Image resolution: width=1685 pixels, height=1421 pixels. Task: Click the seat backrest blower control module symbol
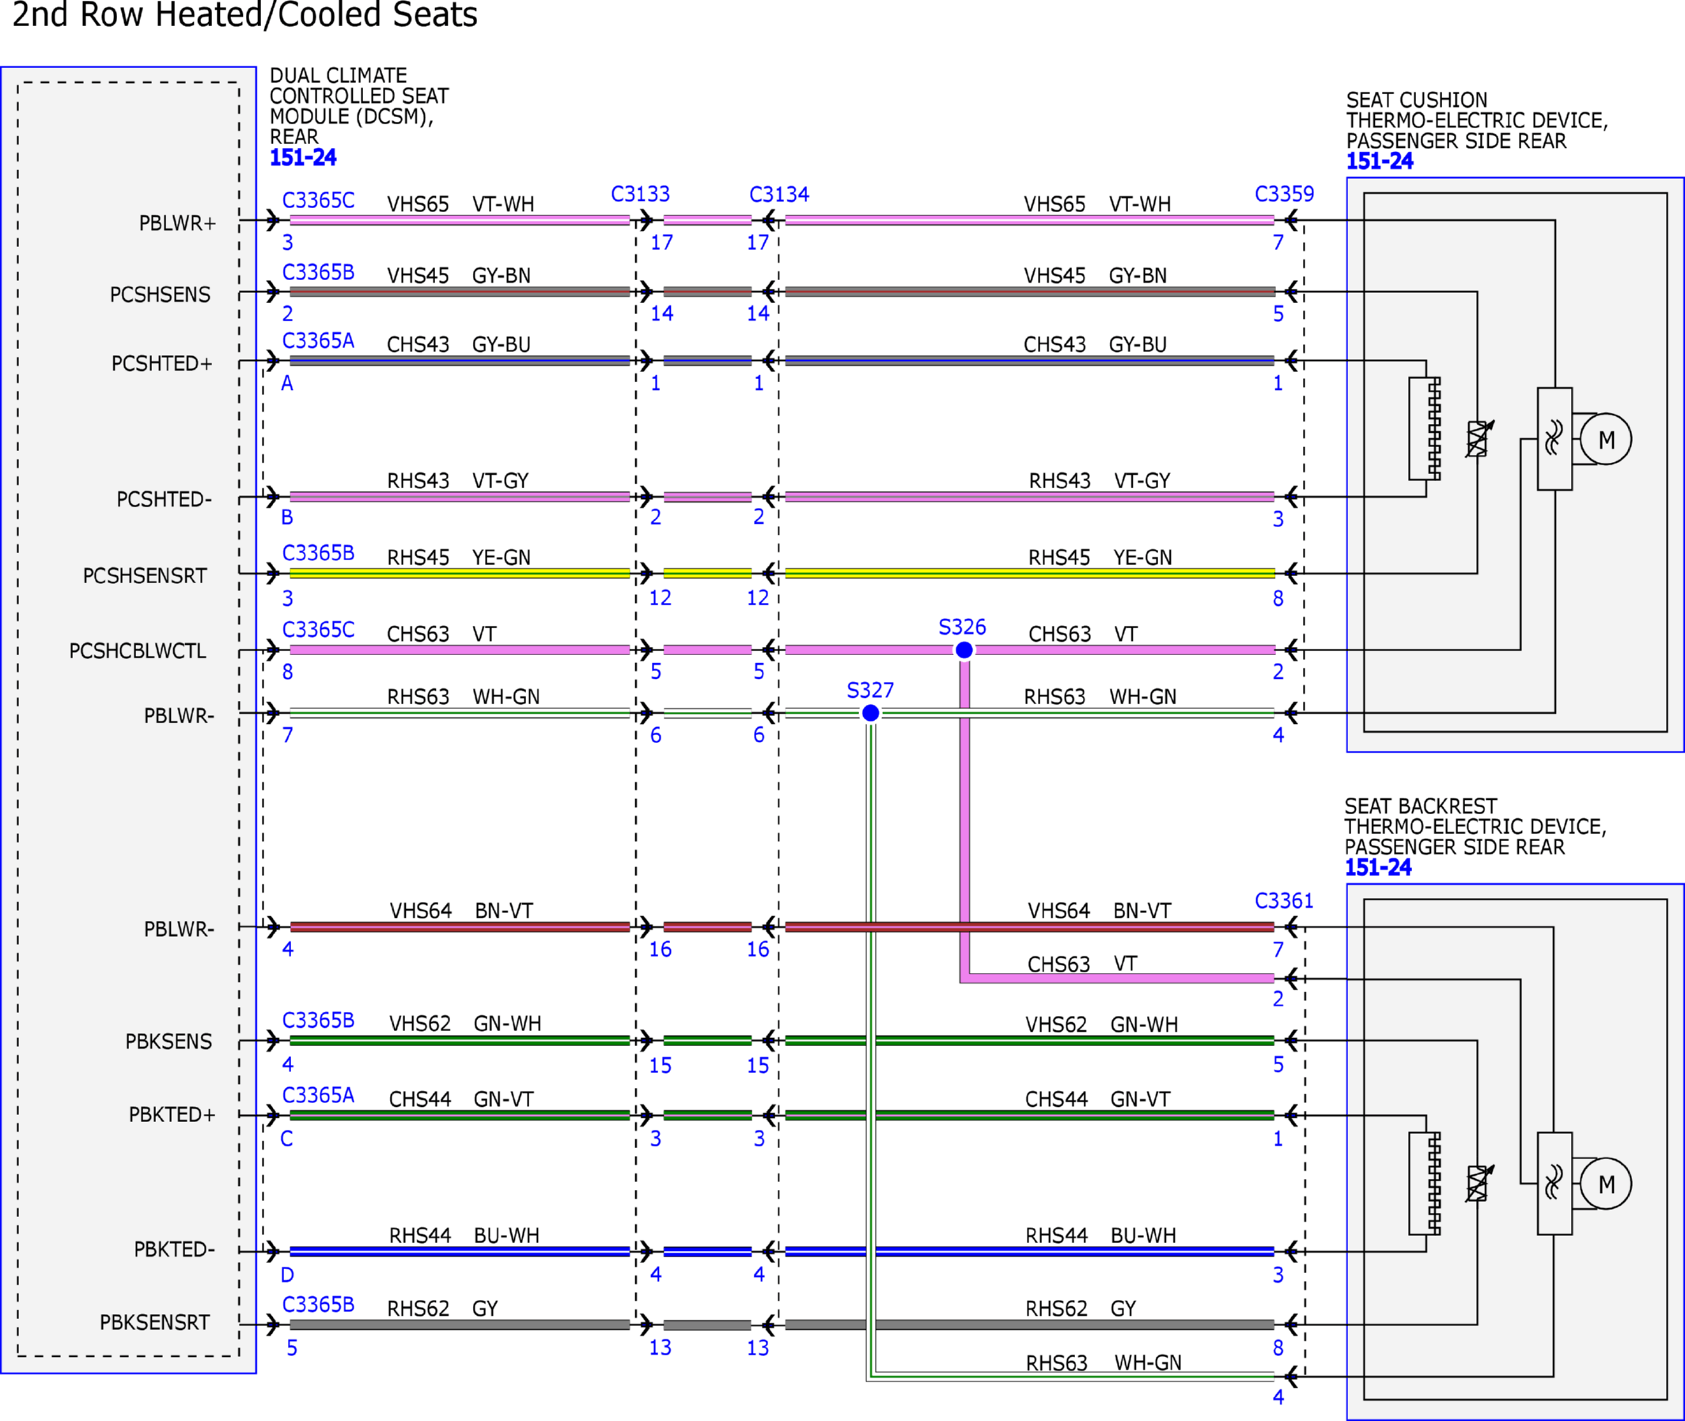point(1554,1184)
